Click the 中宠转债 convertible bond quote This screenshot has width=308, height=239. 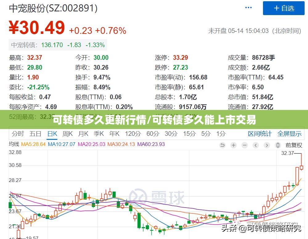pos(58,45)
